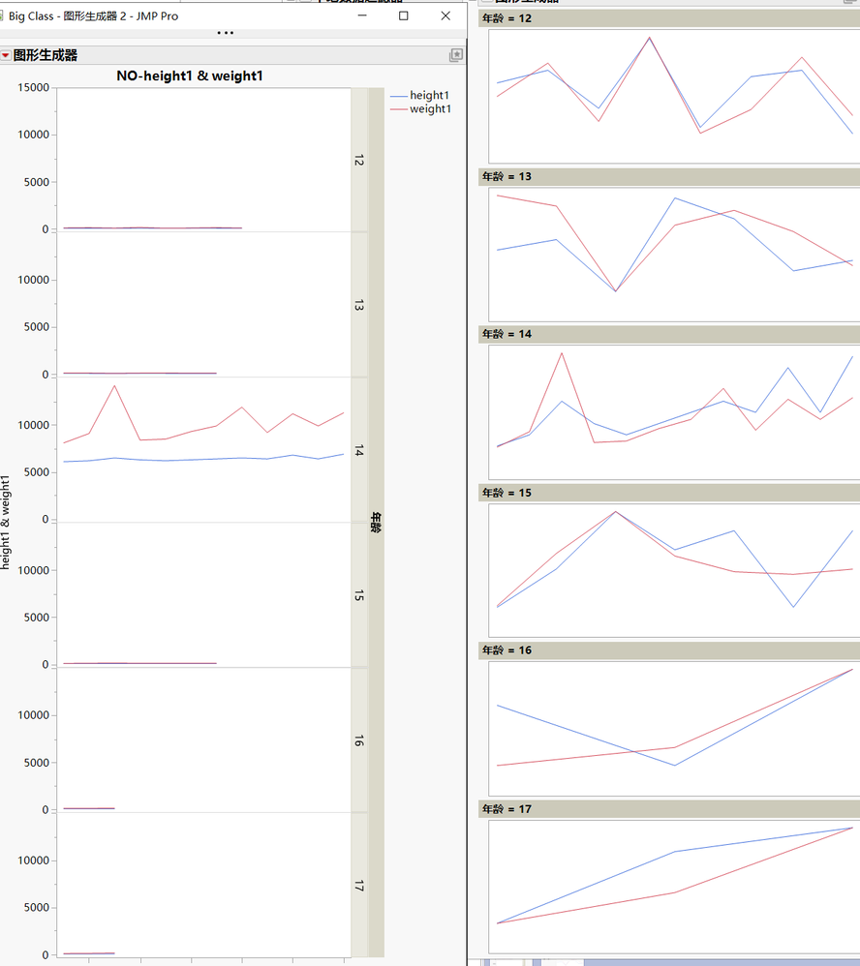
Task: Click the 14 group label strip
Action: 359,450
